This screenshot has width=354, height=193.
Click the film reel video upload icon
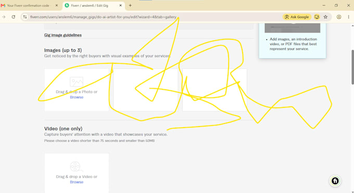[77, 167]
